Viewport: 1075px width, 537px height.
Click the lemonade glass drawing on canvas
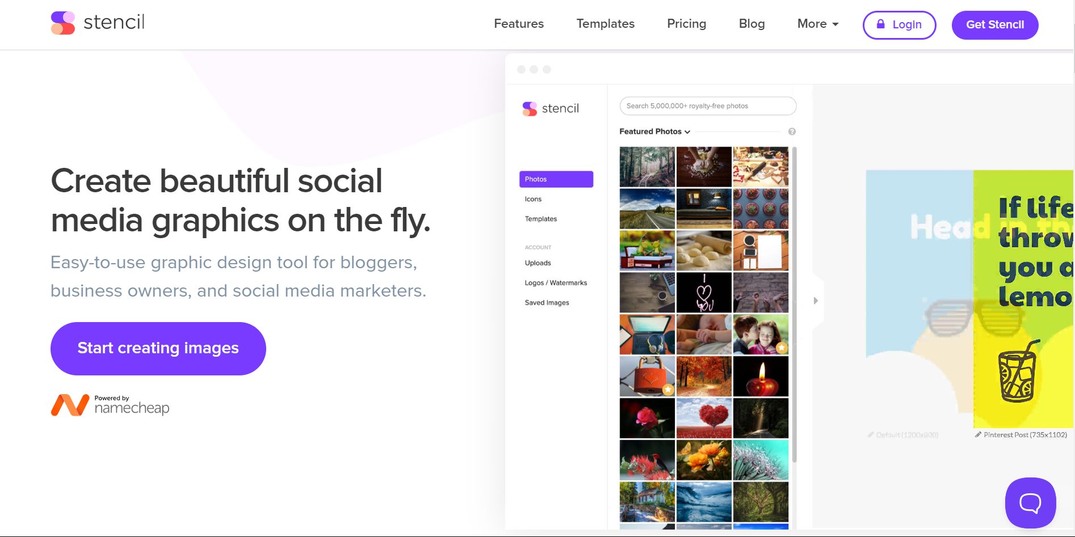coord(1018,372)
